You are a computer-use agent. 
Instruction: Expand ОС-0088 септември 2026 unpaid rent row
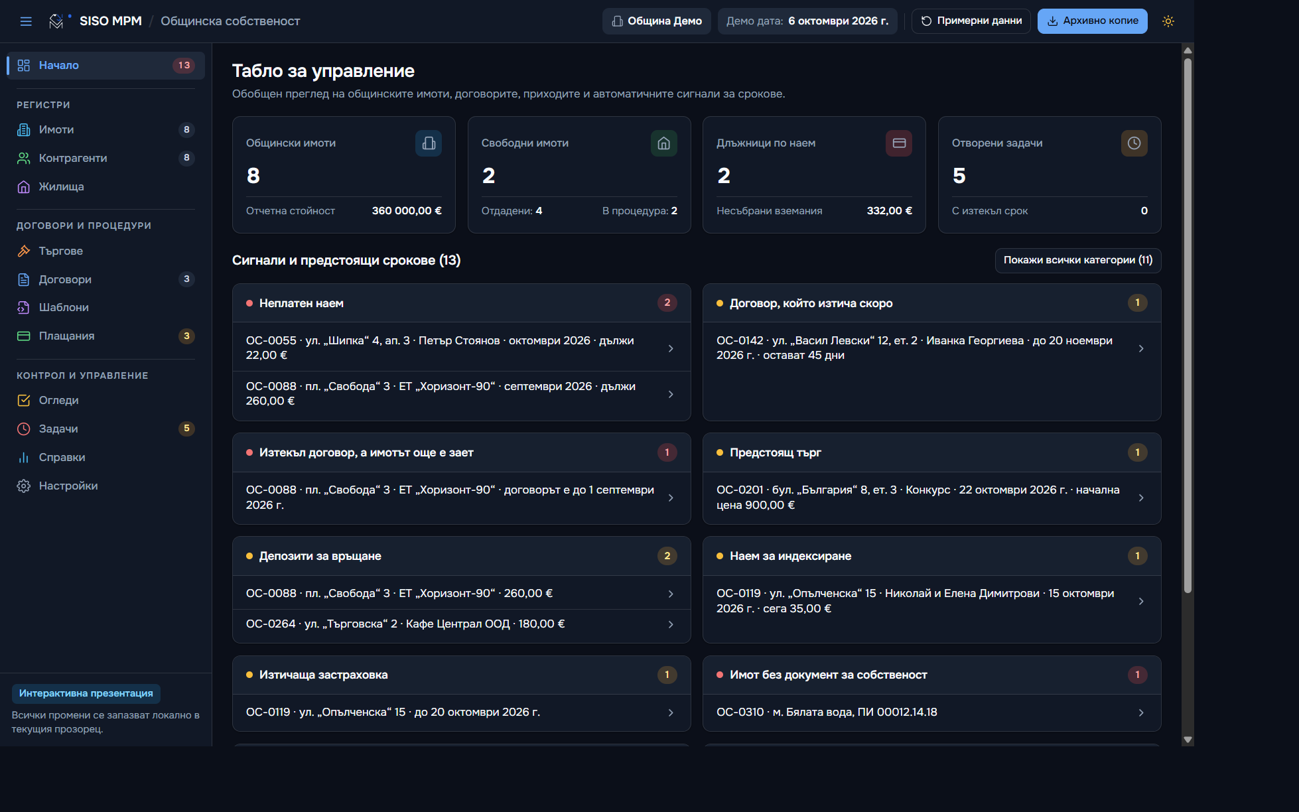(461, 394)
